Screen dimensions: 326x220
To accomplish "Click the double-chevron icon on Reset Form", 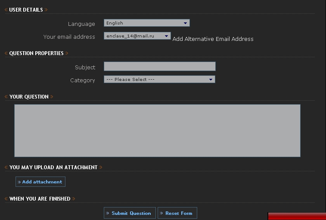I will pyautogui.click(x=161, y=213).
